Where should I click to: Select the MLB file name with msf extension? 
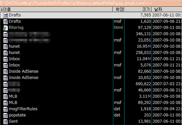(13, 102)
